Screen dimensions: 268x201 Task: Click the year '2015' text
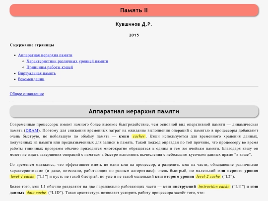[x=134, y=35]
